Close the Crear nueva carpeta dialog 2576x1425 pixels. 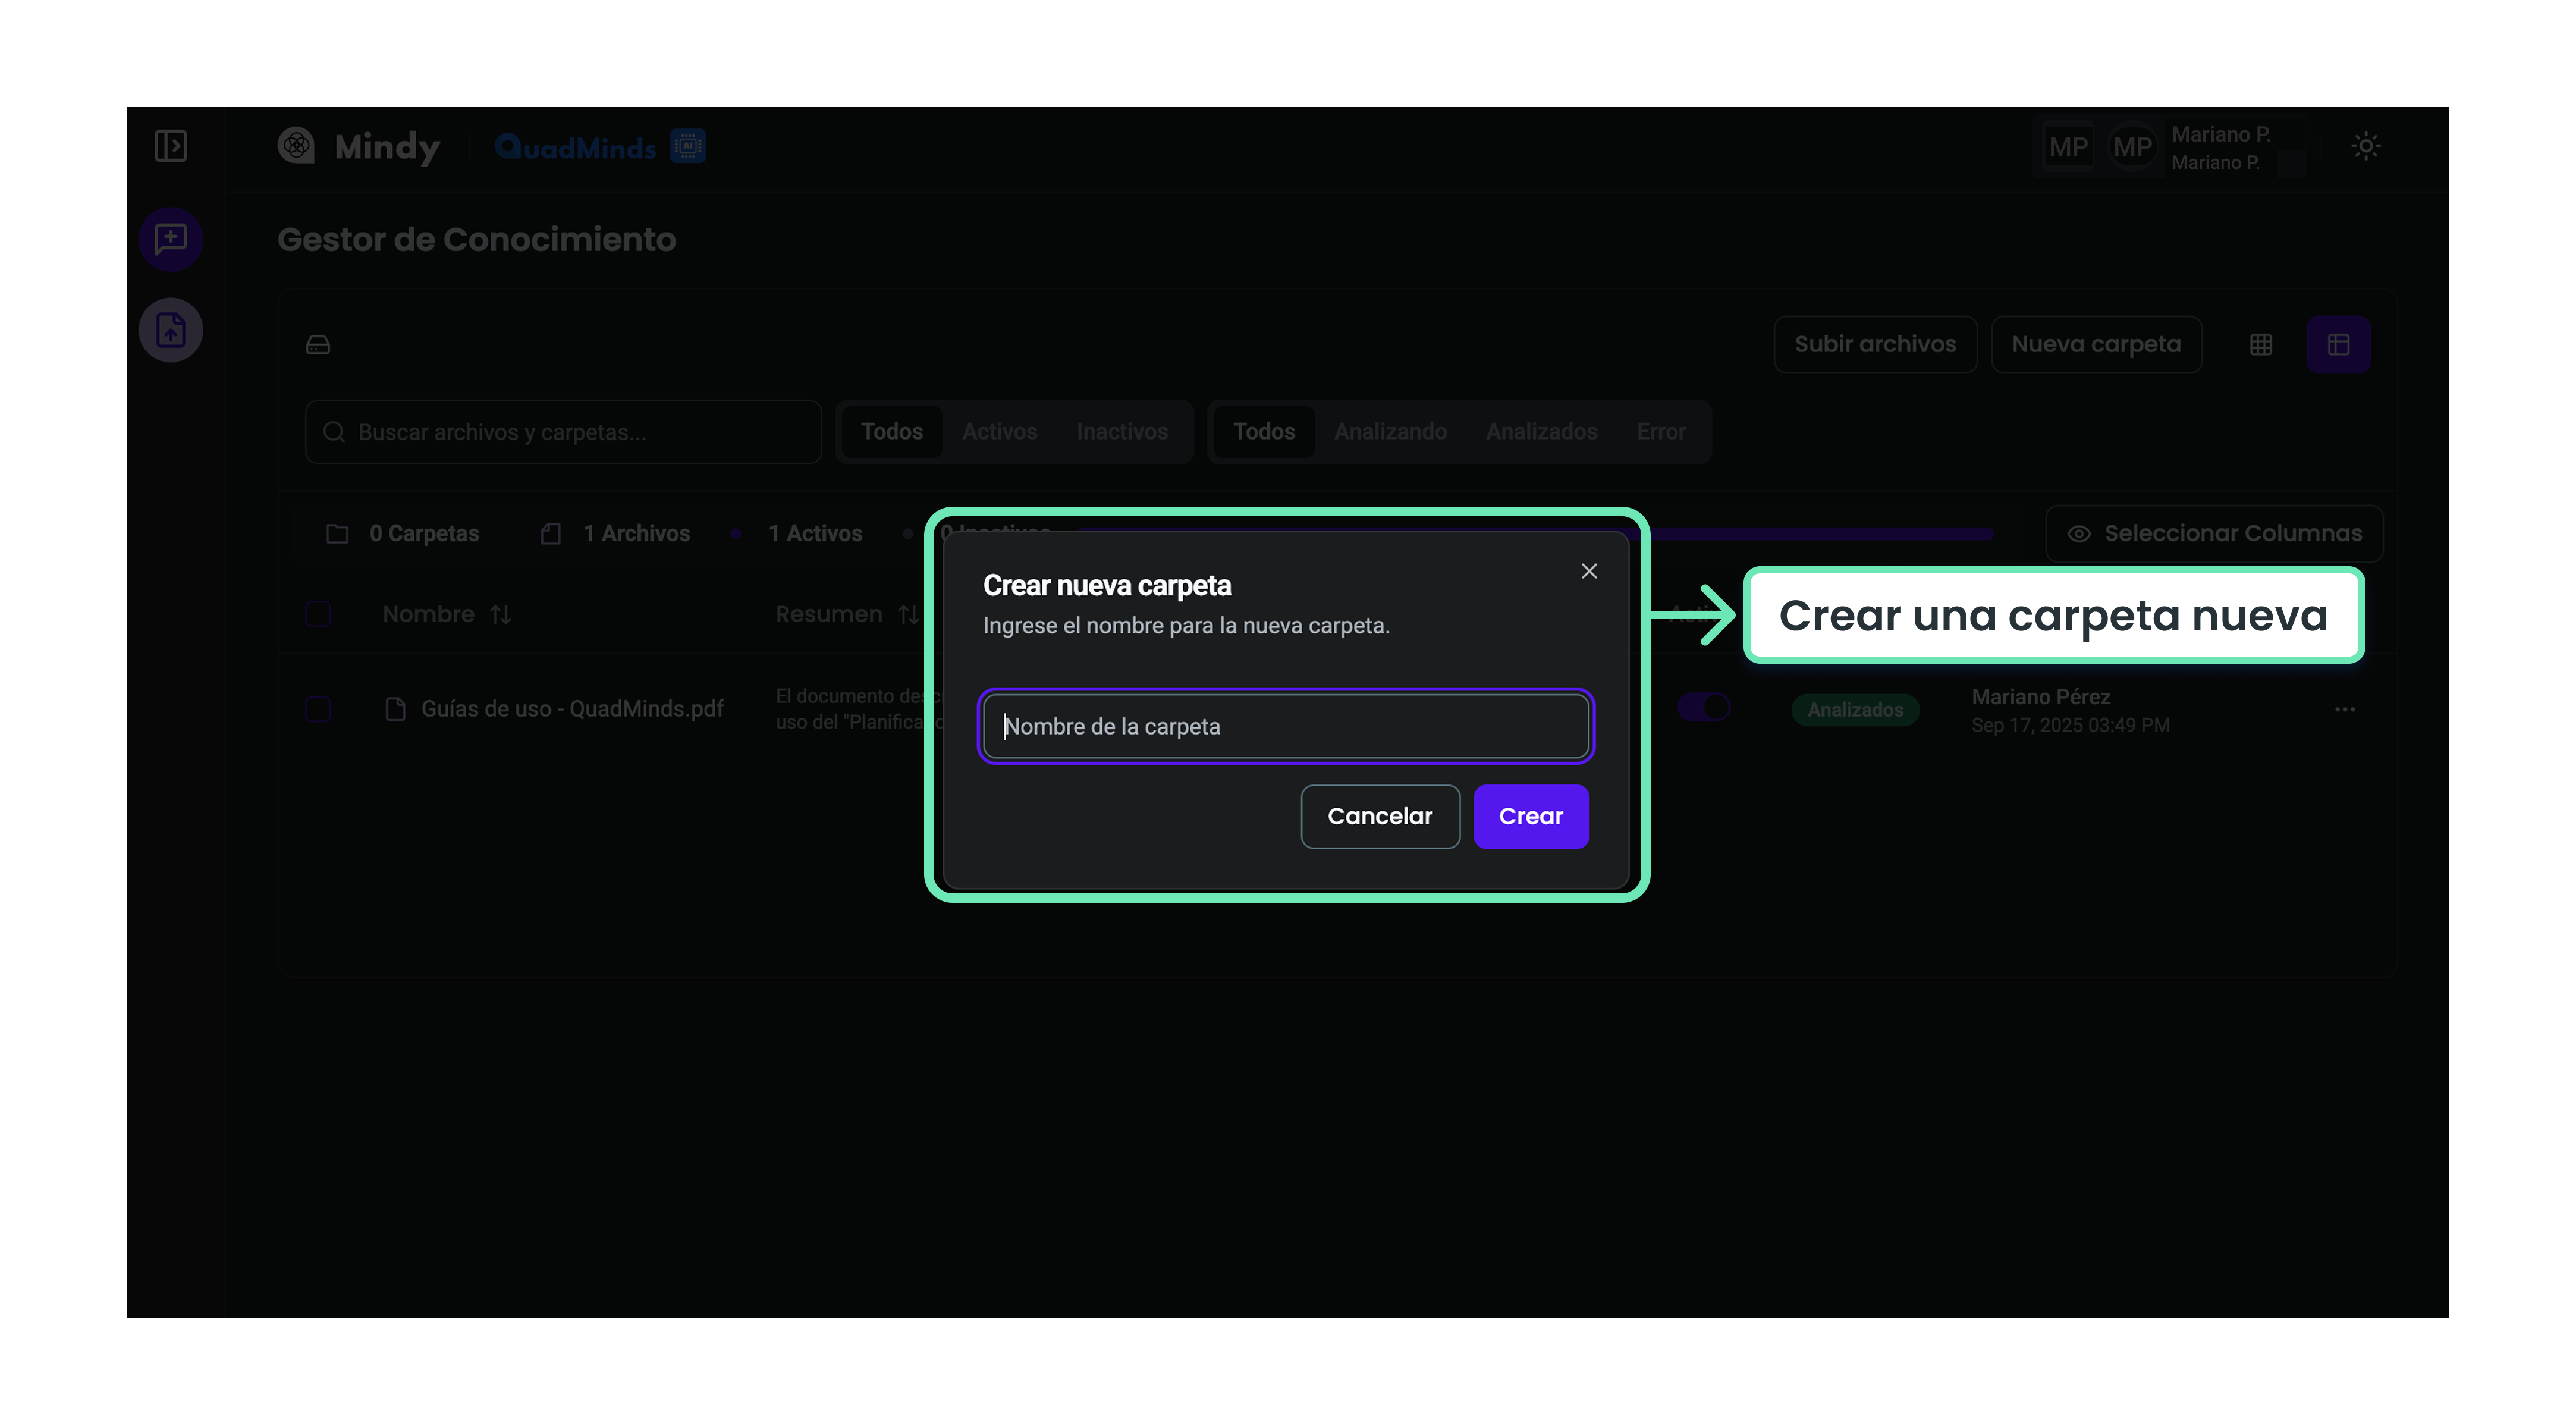point(1589,571)
